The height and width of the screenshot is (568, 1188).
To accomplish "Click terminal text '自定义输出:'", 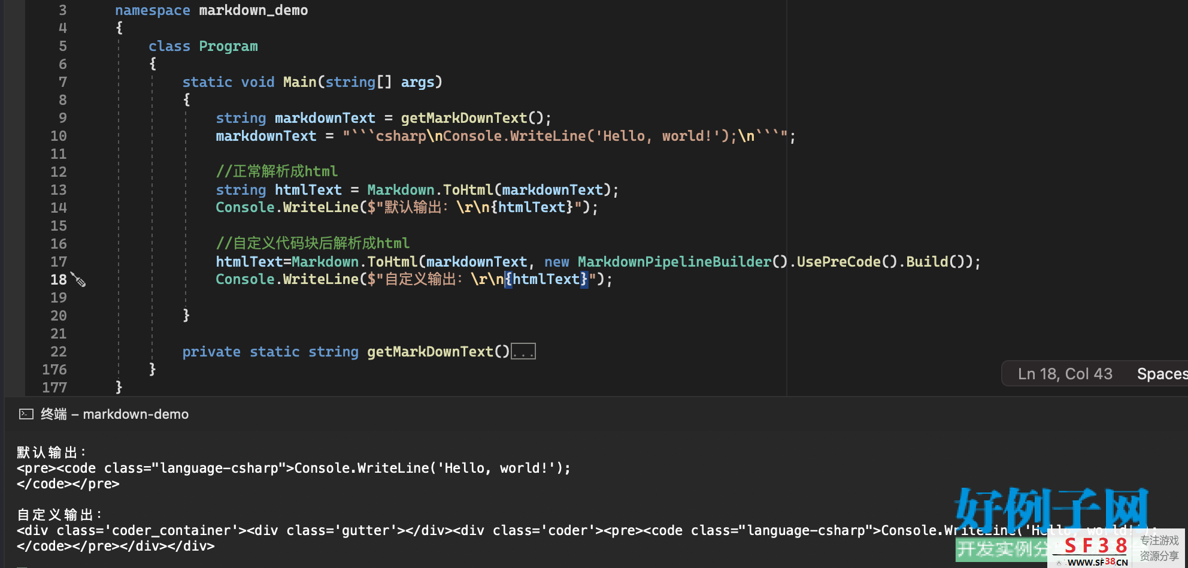I will pos(60,515).
